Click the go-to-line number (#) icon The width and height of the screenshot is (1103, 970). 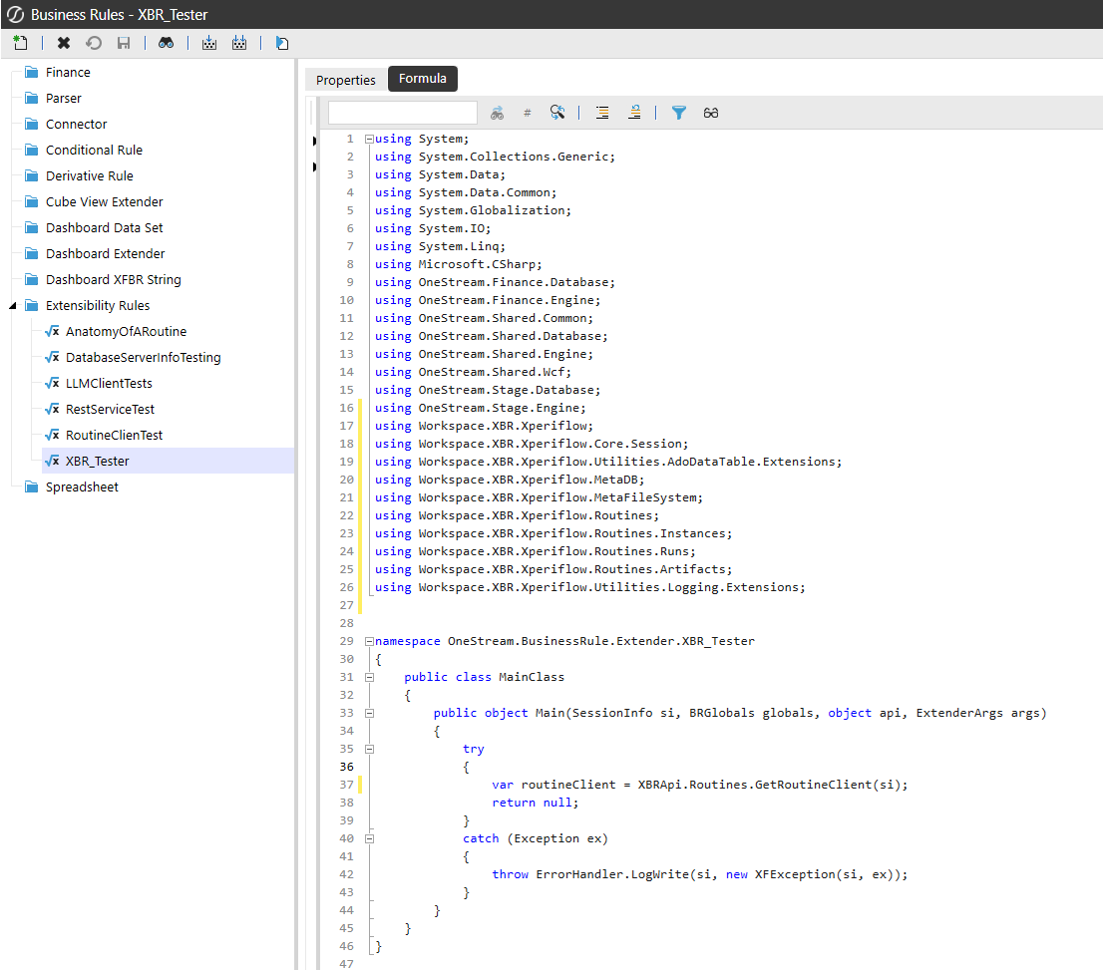pos(528,113)
